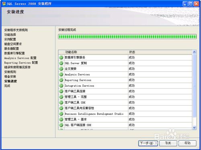This screenshot has width=201, height=150.
Task: Click the SQL 客户端连接 SDK feature name
Action: click(78, 125)
